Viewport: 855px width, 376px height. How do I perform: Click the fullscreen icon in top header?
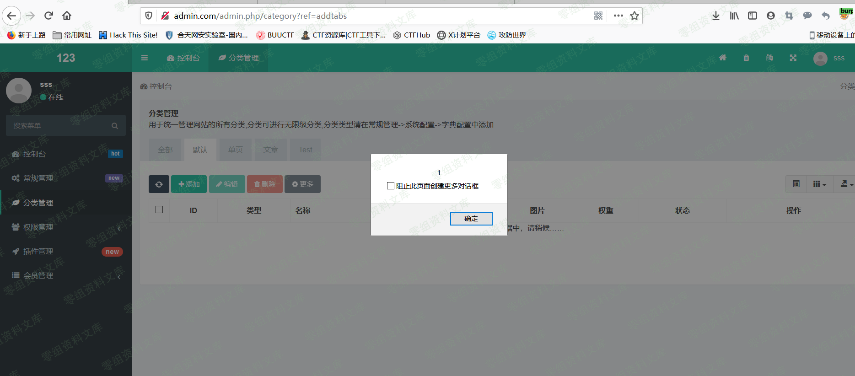click(x=793, y=58)
